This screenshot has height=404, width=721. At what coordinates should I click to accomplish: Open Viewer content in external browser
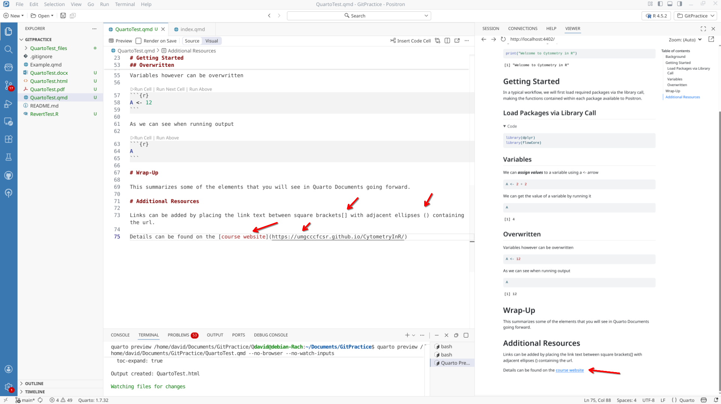(x=711, y=39)
